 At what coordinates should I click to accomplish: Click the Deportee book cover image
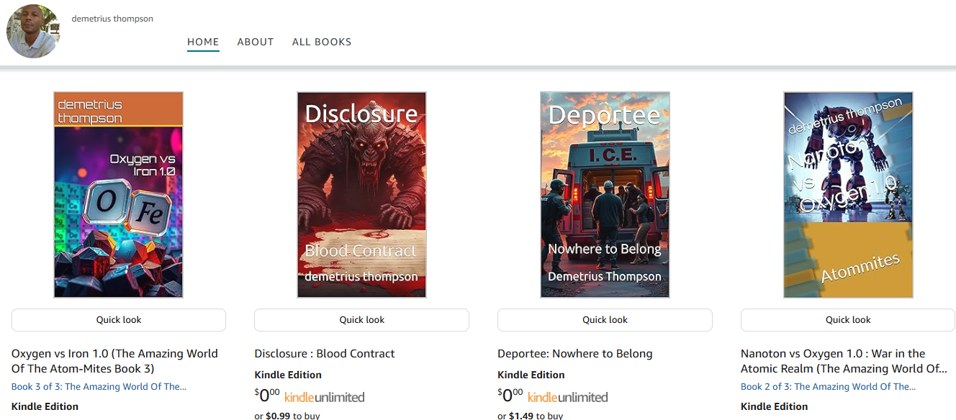click(x=605, y=194)
